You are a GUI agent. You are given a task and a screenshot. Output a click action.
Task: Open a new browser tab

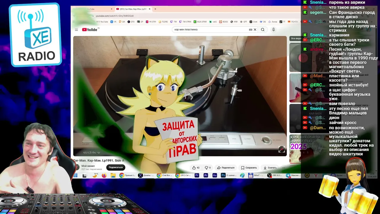pyautogui.click(x=155, y=9)
